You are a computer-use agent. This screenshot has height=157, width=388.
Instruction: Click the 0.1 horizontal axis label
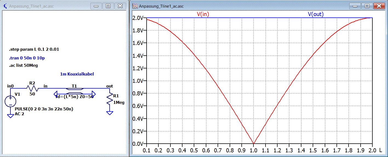coord(147,150)
